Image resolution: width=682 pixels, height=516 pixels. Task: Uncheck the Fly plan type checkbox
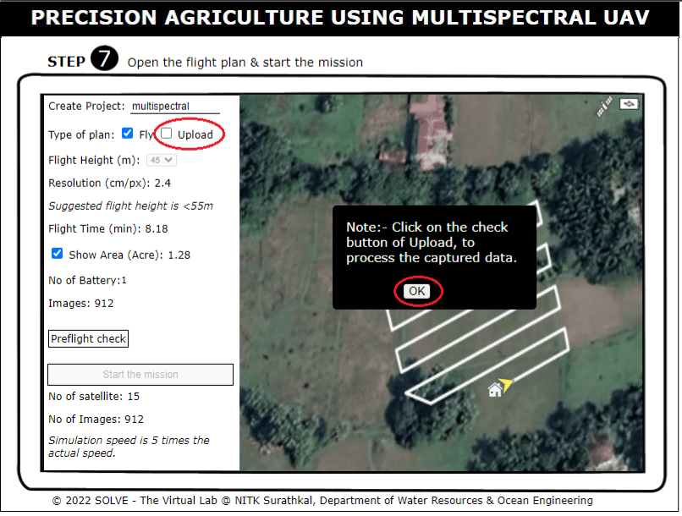point(128,134)
